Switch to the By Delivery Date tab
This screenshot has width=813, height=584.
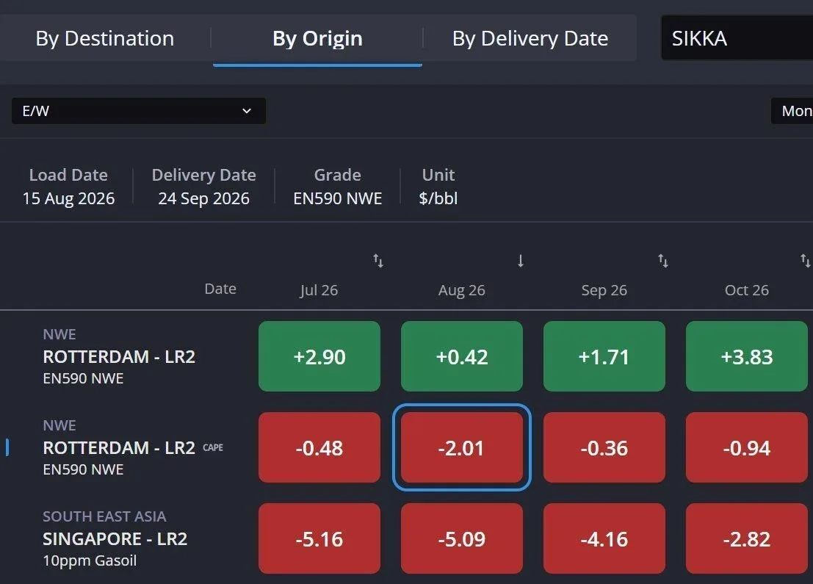coord(530,38)
